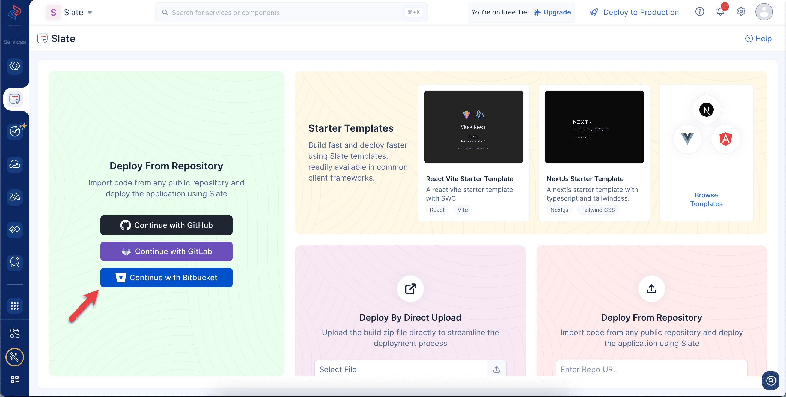
Task: Open the settings gear icon
Action: [x=741, y=12]
